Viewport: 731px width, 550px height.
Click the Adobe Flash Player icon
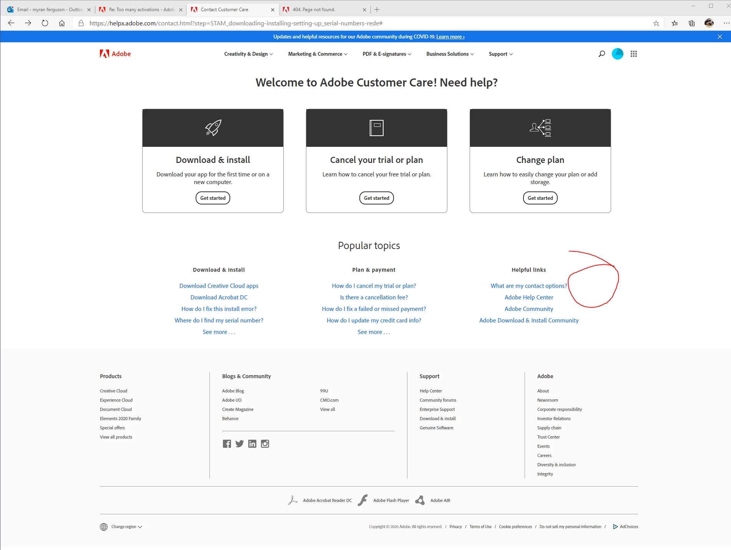point(362,500)
